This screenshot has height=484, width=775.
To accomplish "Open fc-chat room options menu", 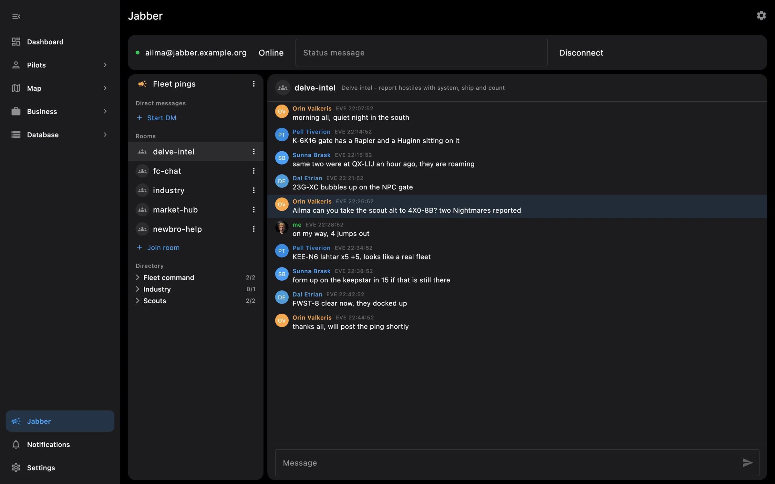I will pyautogui.click(x=254, y=171).
